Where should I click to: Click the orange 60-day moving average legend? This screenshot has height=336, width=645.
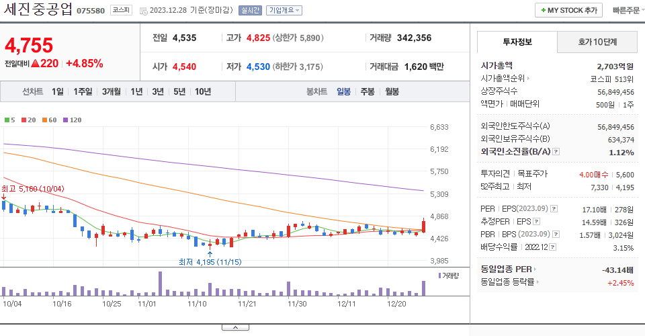point(49,120)
